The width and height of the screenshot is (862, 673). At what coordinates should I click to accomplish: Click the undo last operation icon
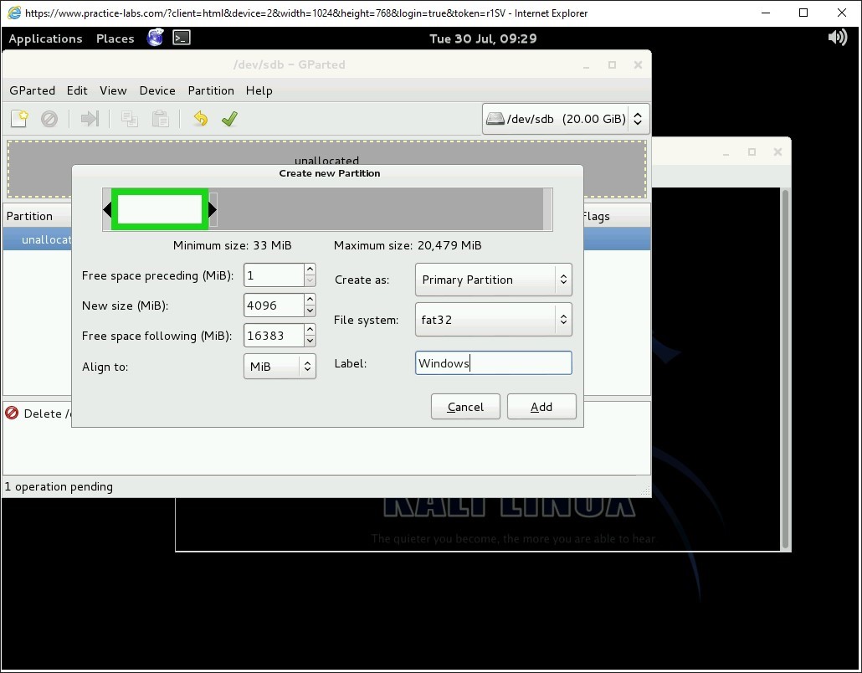200,119
